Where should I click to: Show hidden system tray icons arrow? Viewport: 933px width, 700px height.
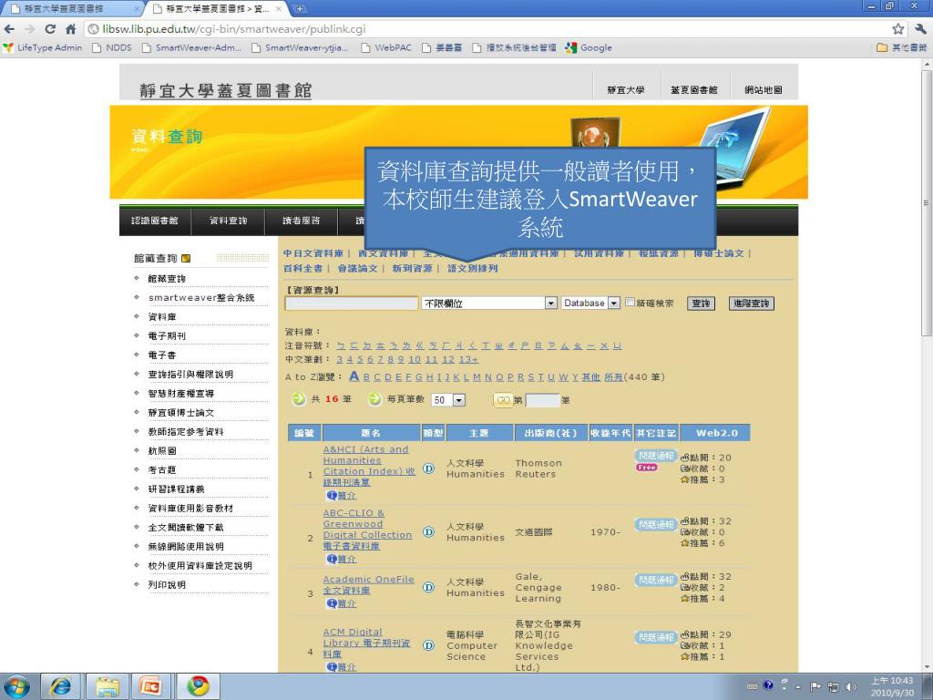click(797, 687)
